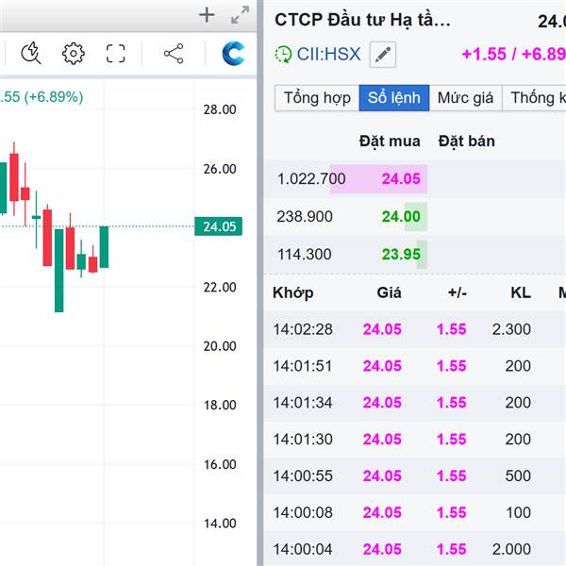Click the 24.05 current price label on axis
Screen dimensions: 566x566
tap(219, 226)
